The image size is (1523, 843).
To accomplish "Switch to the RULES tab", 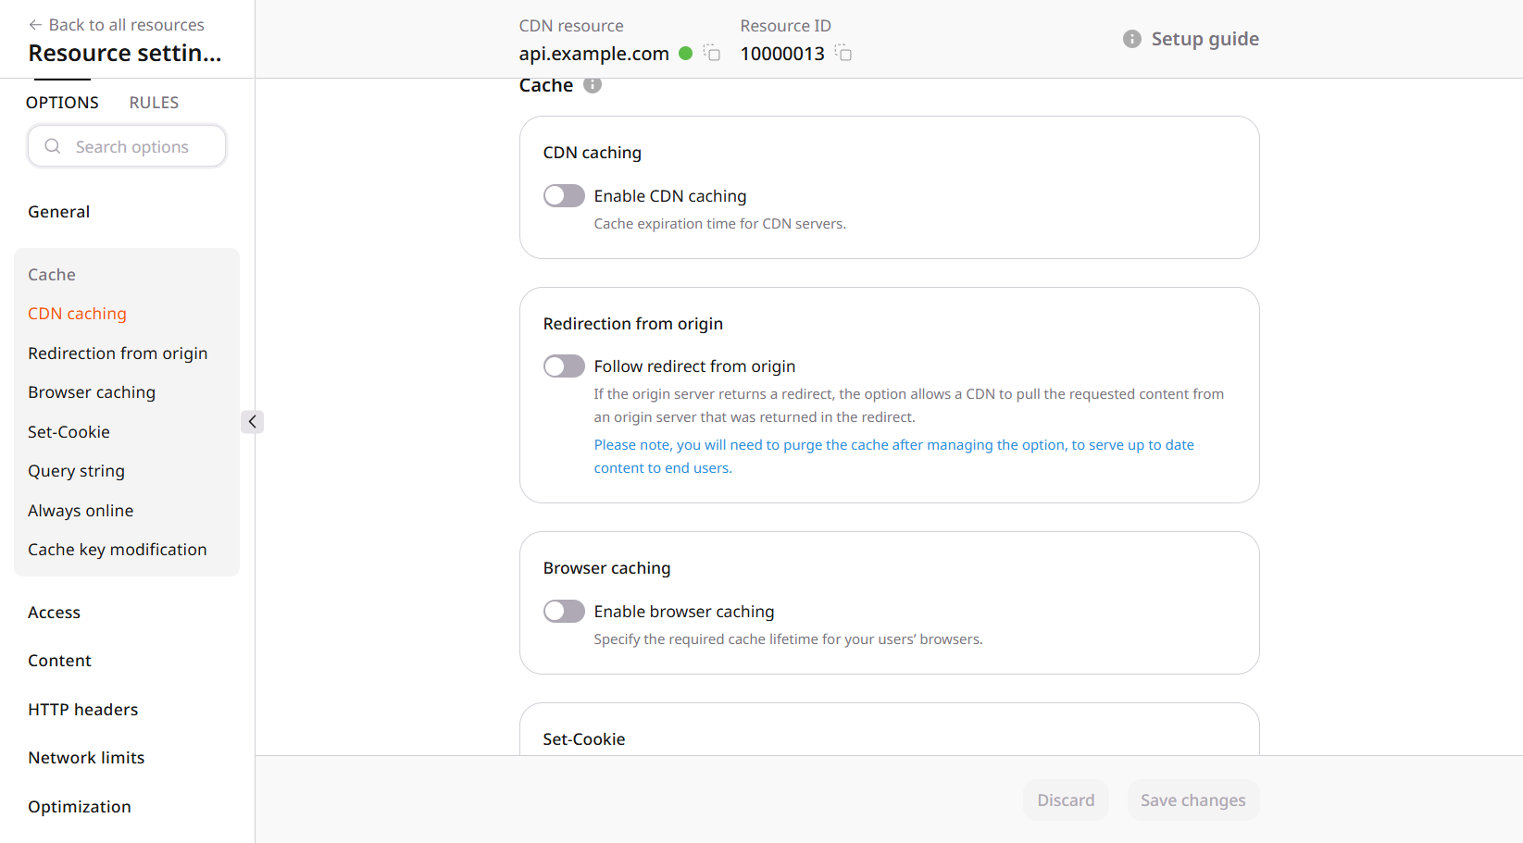I will tap(154, 103).
